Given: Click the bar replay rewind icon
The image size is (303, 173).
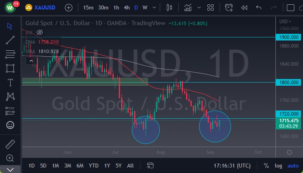Looking at the screenshot, I should point(244,7).
